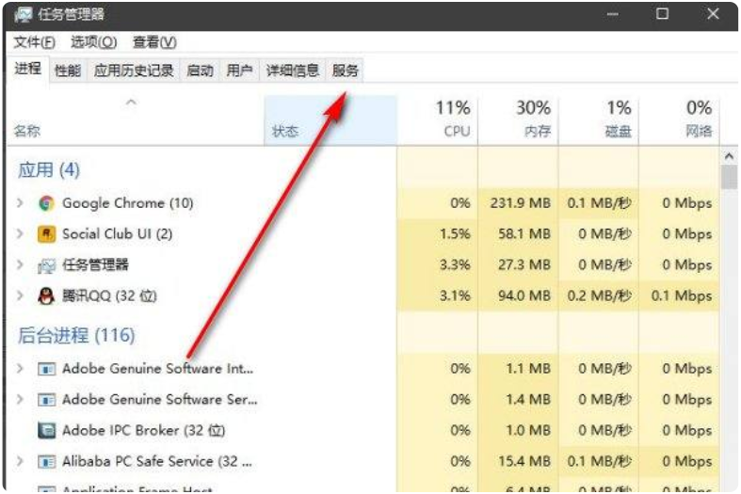Switch to the 应用历史记录 tab
Screen dimensions: 741x494
coord(134,71)
